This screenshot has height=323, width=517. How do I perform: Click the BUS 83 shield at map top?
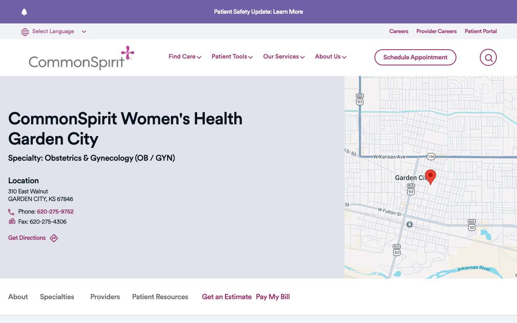tap(360, 99)
